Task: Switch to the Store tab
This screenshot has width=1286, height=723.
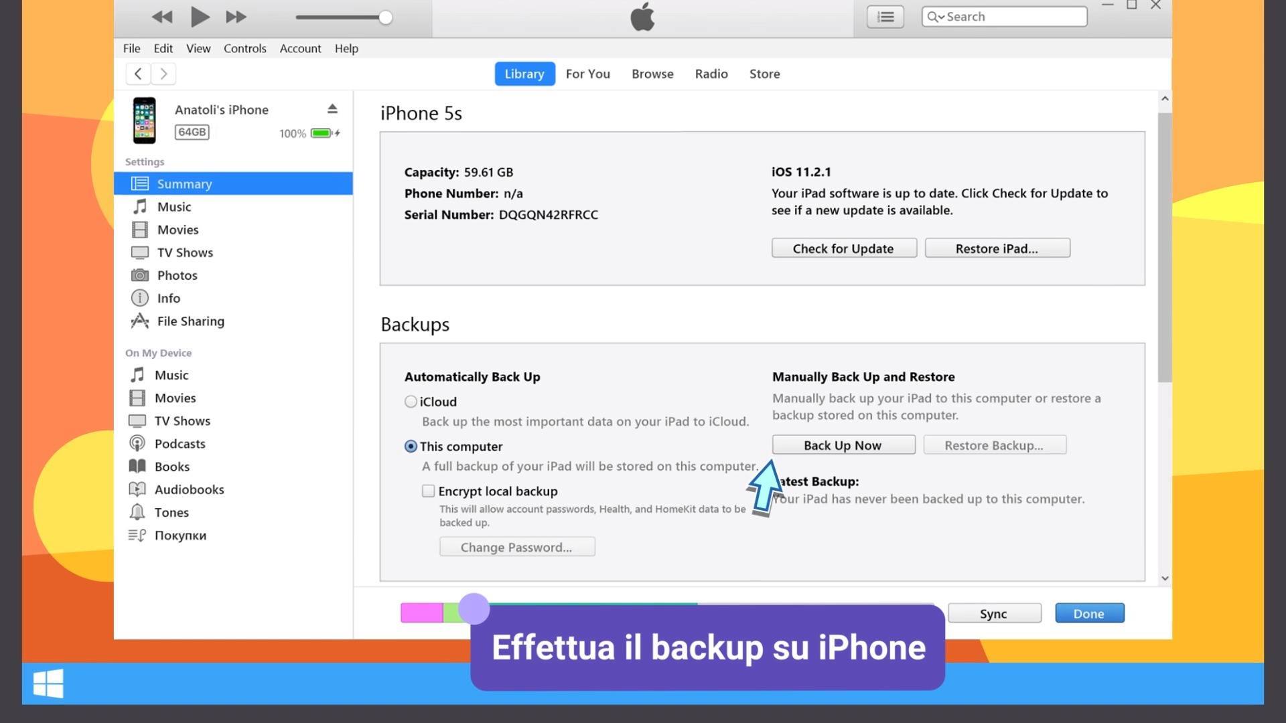Action: (x=764, y=74)
